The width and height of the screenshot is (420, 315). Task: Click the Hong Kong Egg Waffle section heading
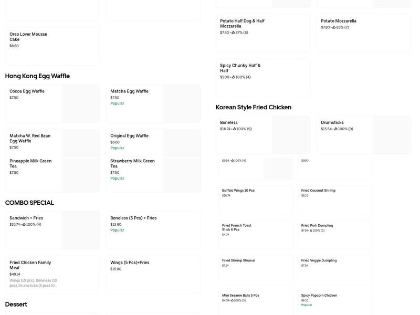click(37, 76)
